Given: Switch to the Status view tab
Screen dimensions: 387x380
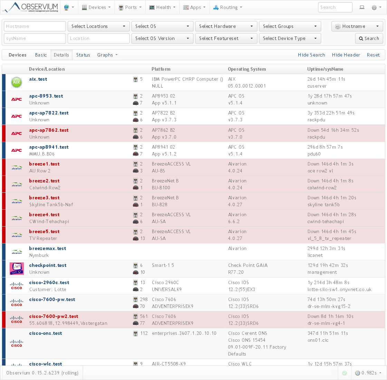Looking at the screenshot, I should (83, 55).
